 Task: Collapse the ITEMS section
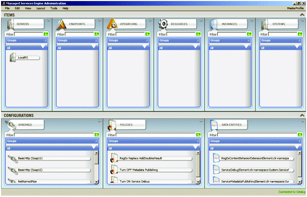tap(302, 15)
